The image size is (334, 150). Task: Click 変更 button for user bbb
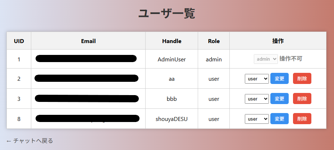[x=279, y=99]
